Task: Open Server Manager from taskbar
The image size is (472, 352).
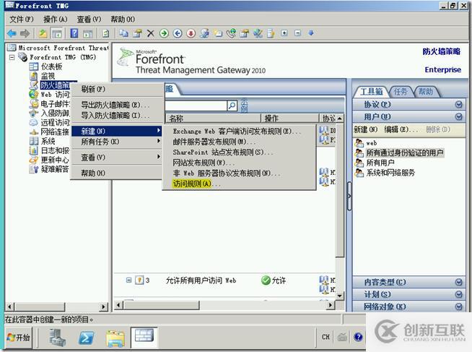Action: [x=57, y=338]
